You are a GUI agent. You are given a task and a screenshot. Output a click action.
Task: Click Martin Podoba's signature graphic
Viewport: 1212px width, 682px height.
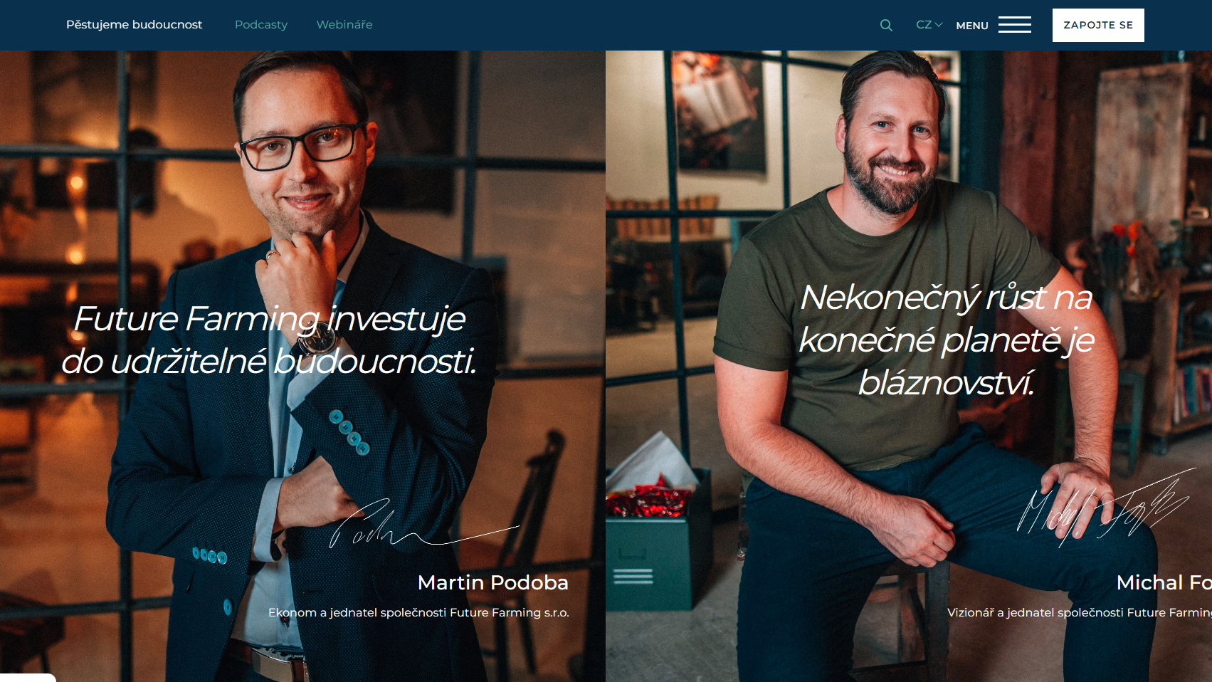click(x=424, y=523)
